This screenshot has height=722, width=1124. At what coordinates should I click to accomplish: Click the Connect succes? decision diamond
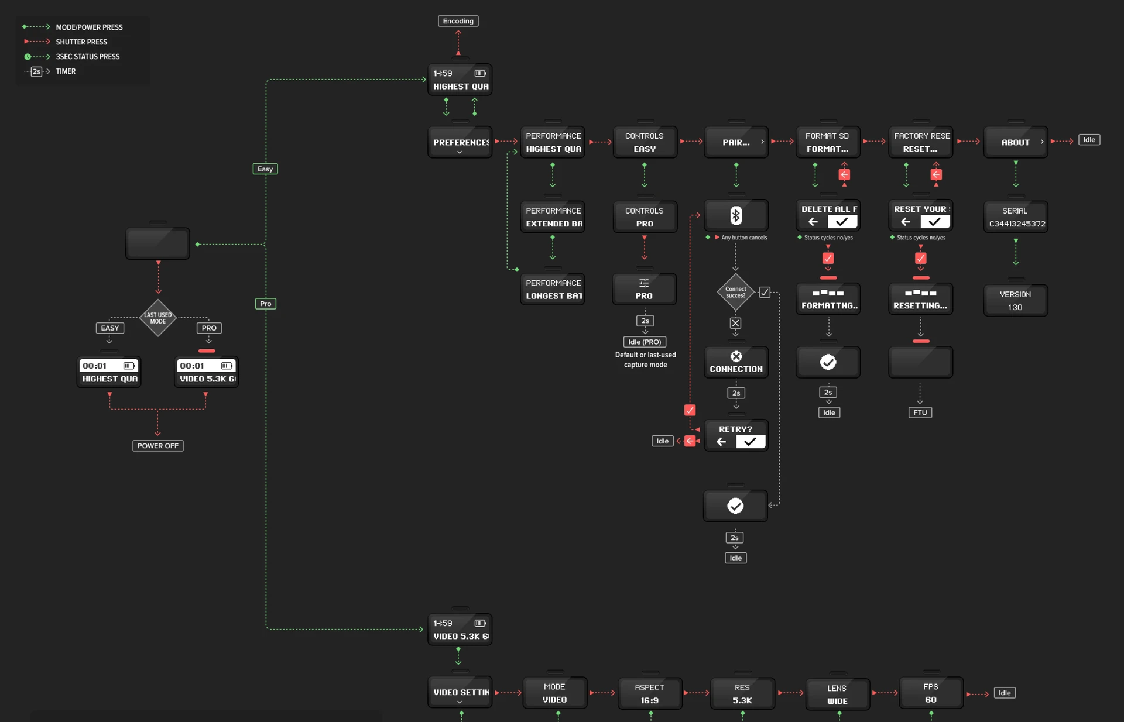pyautogui.click(x=735, y=292)
